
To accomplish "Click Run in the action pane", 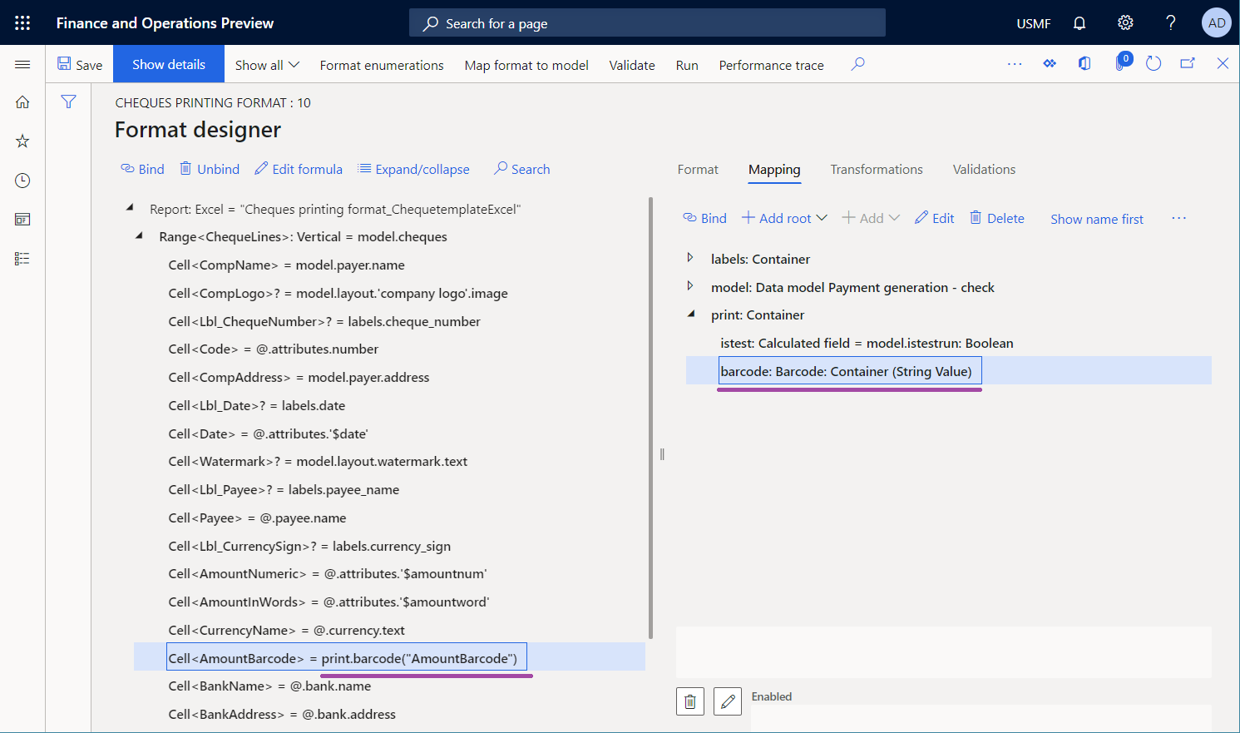I will [687, 65].
